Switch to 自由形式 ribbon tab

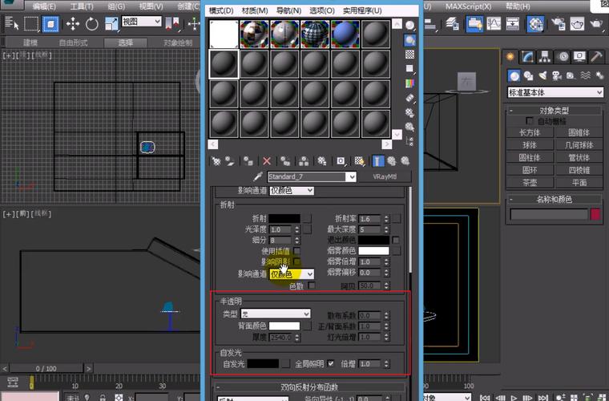click(73, 43)
